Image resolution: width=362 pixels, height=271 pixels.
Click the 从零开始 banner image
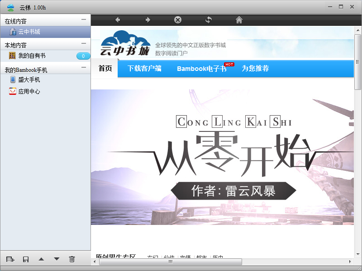pos(222,157)
